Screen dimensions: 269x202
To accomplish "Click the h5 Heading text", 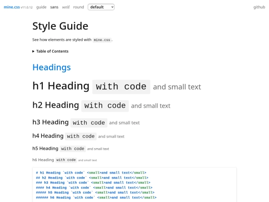I will (x=45, y=149).
